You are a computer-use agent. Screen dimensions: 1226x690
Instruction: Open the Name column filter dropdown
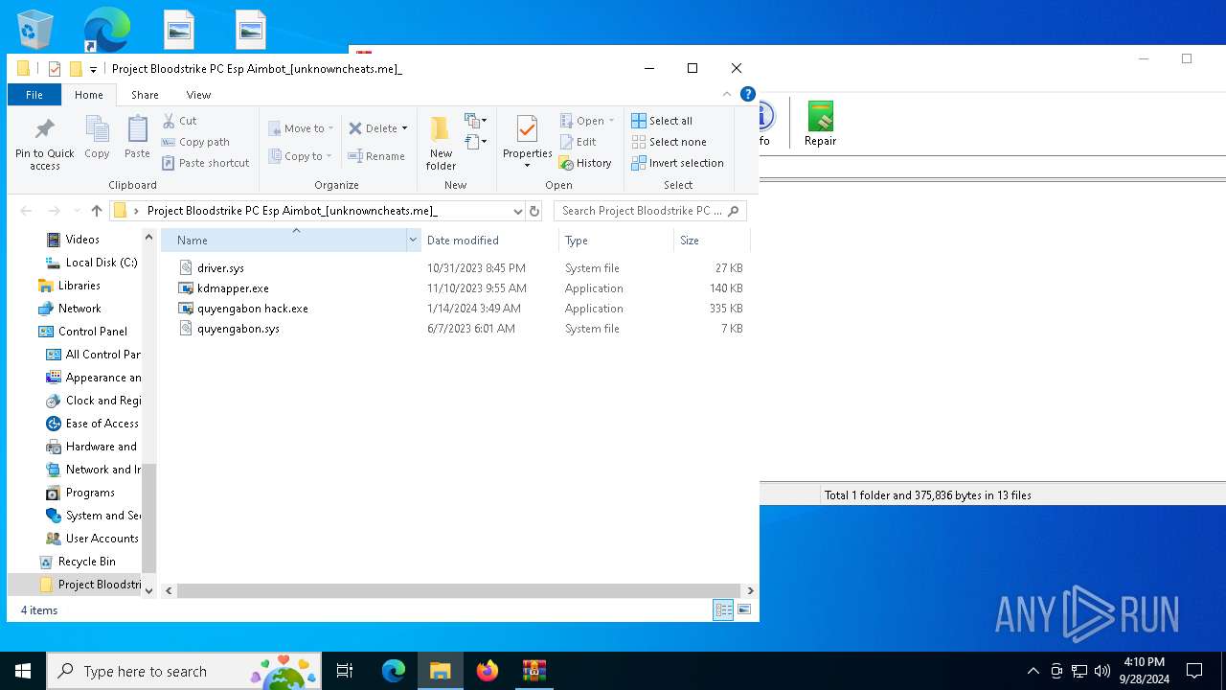tap(414, 241)
